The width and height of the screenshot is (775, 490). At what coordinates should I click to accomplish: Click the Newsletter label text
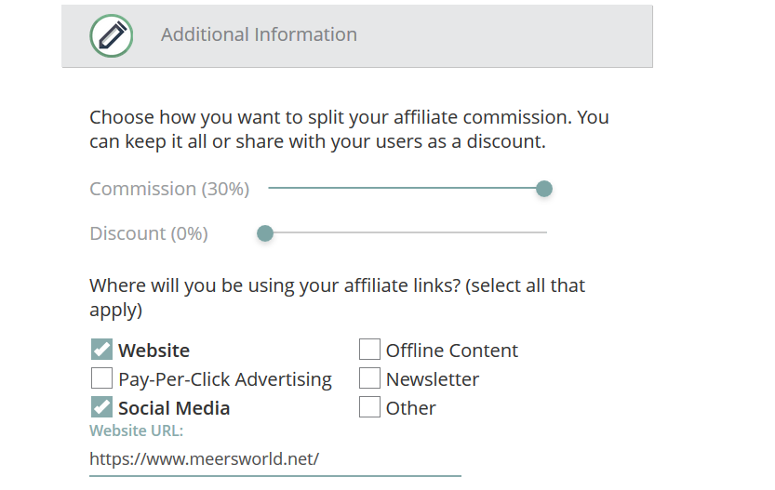coord(433,379)
